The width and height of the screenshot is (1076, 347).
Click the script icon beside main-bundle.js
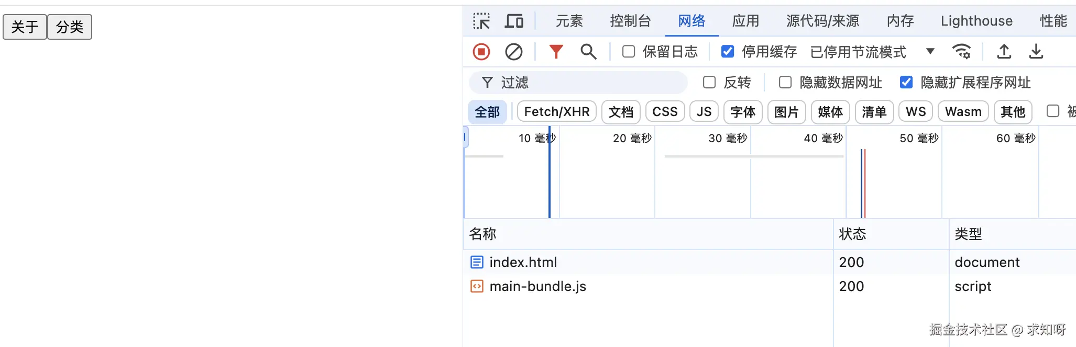477,286
